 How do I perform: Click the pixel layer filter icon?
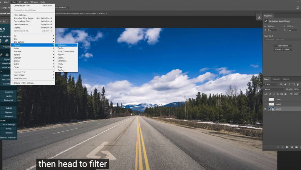(281, 84)
